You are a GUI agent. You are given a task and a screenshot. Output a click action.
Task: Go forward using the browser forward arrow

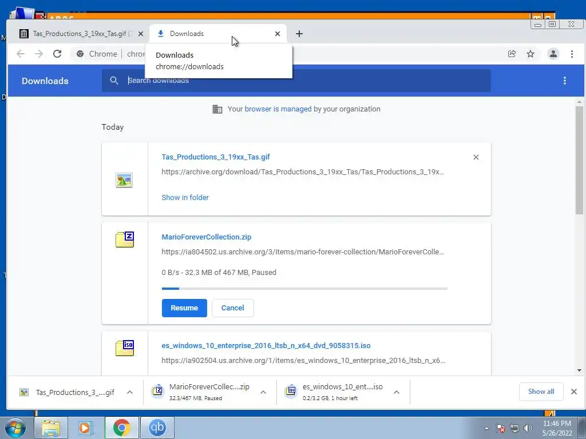(39, 54)
